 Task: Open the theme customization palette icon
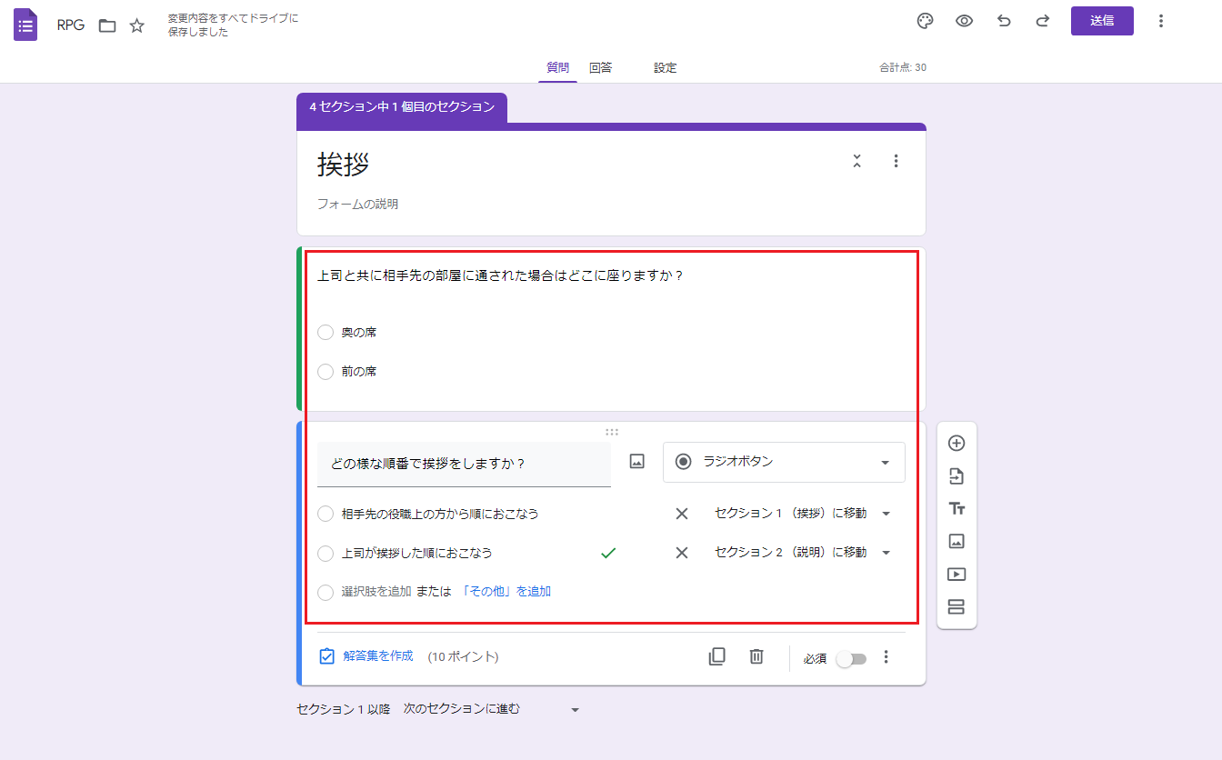tap(925, 21)
